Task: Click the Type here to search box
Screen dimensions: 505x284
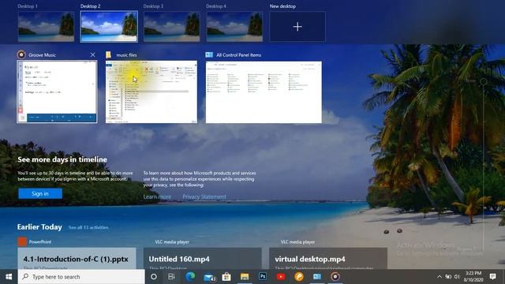Action: [81, 277]
